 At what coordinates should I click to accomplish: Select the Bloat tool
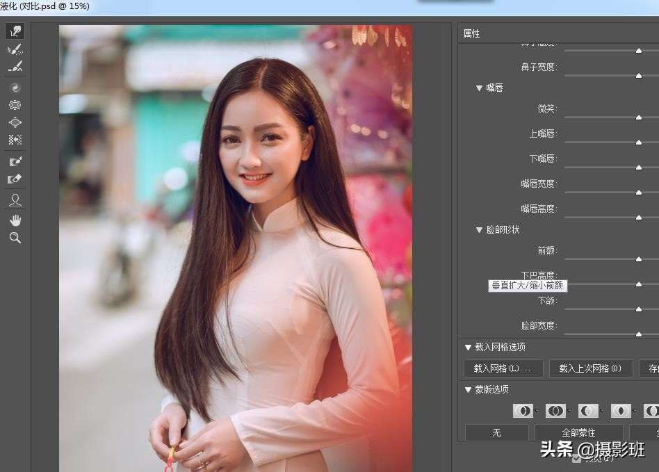click(15, 122)
